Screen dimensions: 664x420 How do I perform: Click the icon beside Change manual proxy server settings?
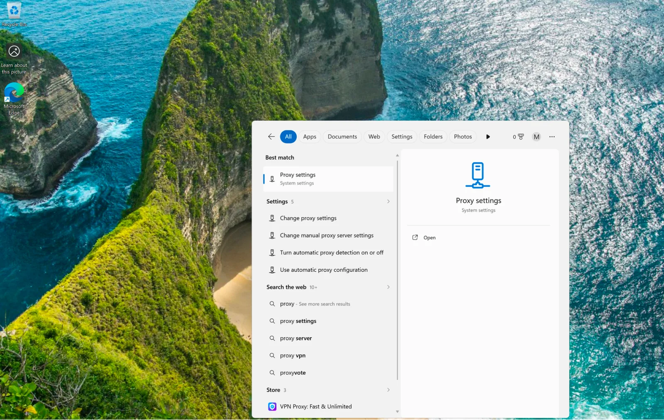coord(272,236)
